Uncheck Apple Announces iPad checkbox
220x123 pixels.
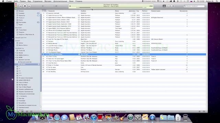[x=47, y=15]
